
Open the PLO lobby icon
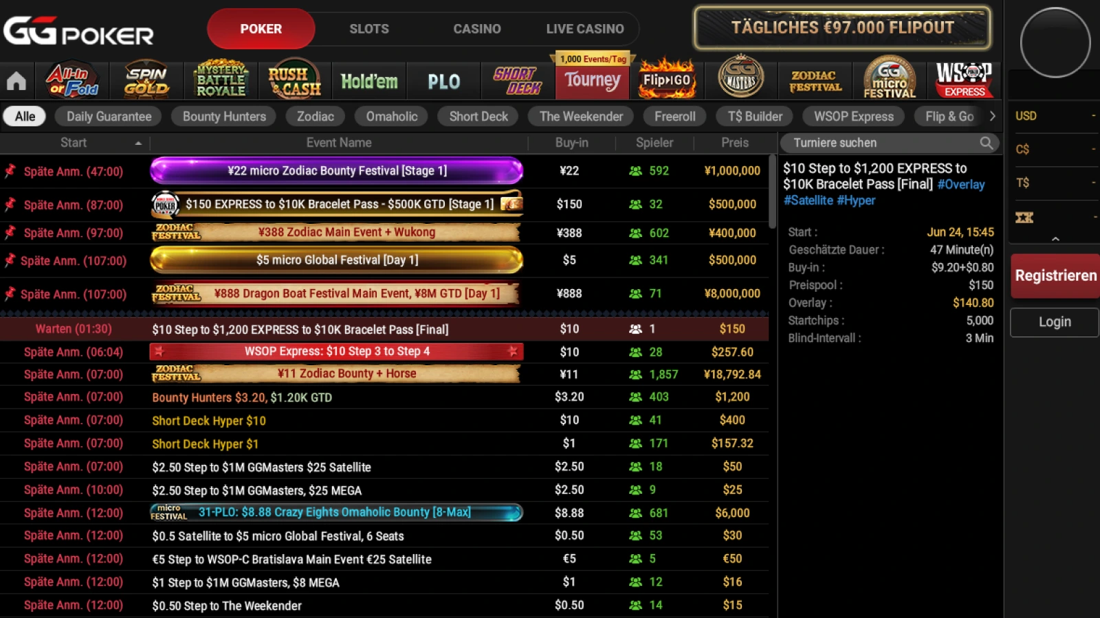click(444, 82)
